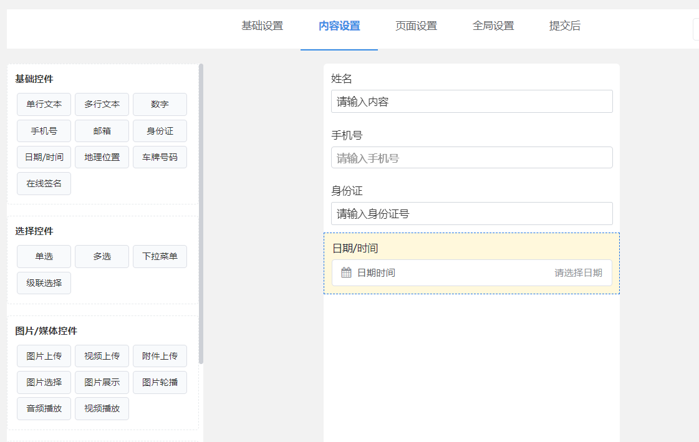Select the 视频上传 control
The width and height of the screenshot is (699, 442).
tap(102, 356)
